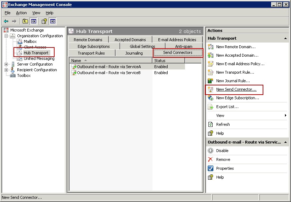The image size is (291, 202).
Task: Expand the Server Configuration tree node
Action: [x=6, y=64]
